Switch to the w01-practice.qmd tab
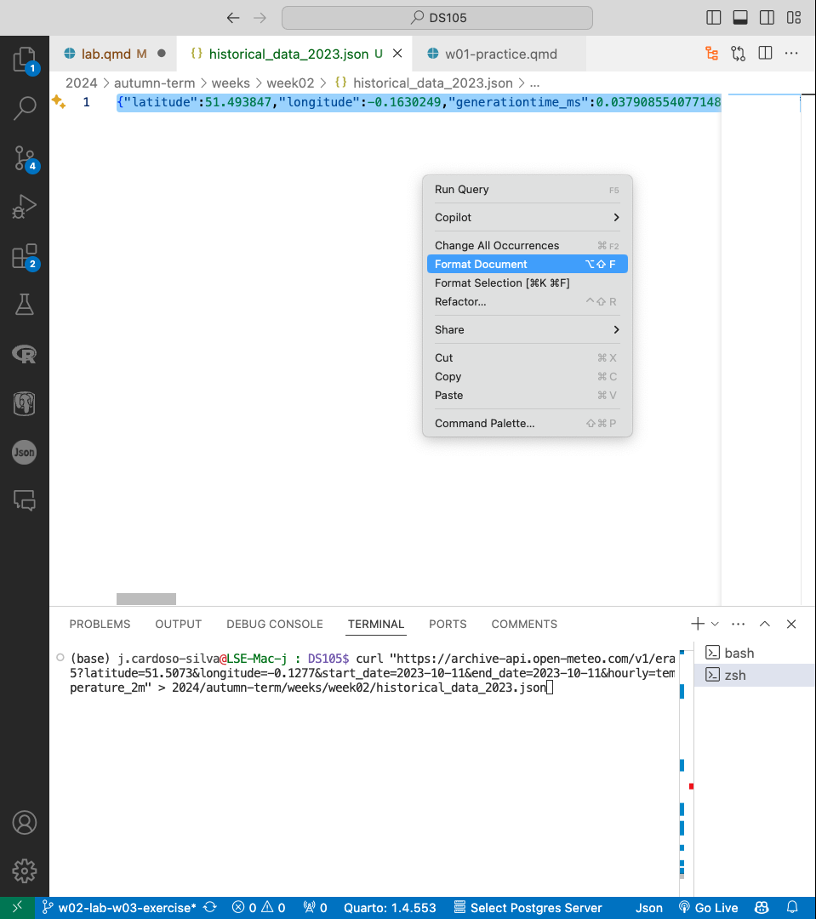 tap(500, 54)
